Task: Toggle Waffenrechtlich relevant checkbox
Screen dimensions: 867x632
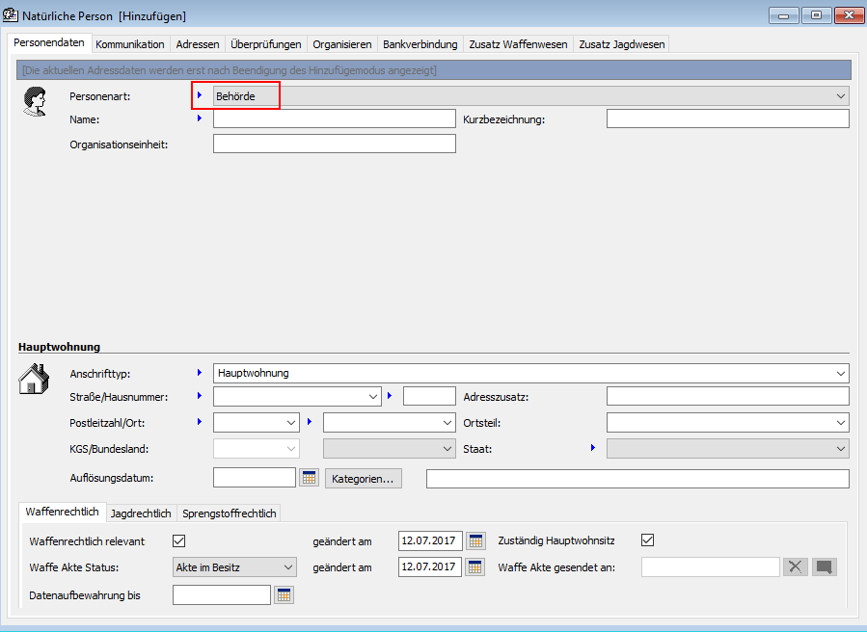Action: point(178,540)
